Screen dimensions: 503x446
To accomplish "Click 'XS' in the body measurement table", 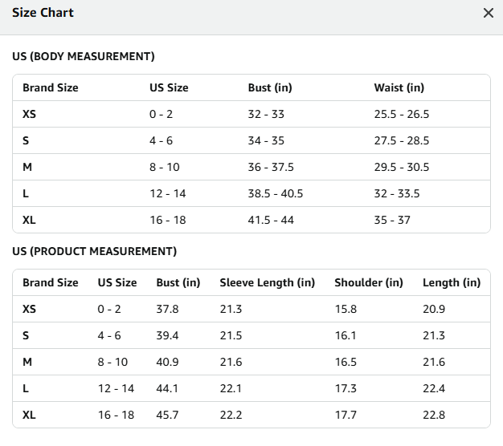I will coord(29,114).
